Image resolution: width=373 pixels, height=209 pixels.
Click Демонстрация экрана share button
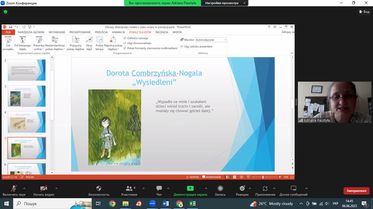pyautogui.click(x=190, y=191)
